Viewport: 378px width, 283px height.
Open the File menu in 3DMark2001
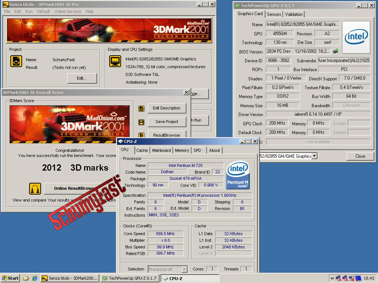pos(7,11)
